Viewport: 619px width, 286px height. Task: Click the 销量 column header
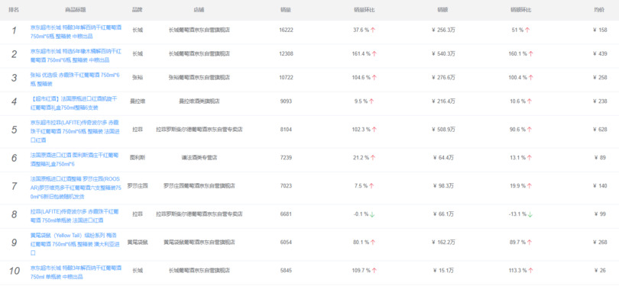(x=286, y=9)
